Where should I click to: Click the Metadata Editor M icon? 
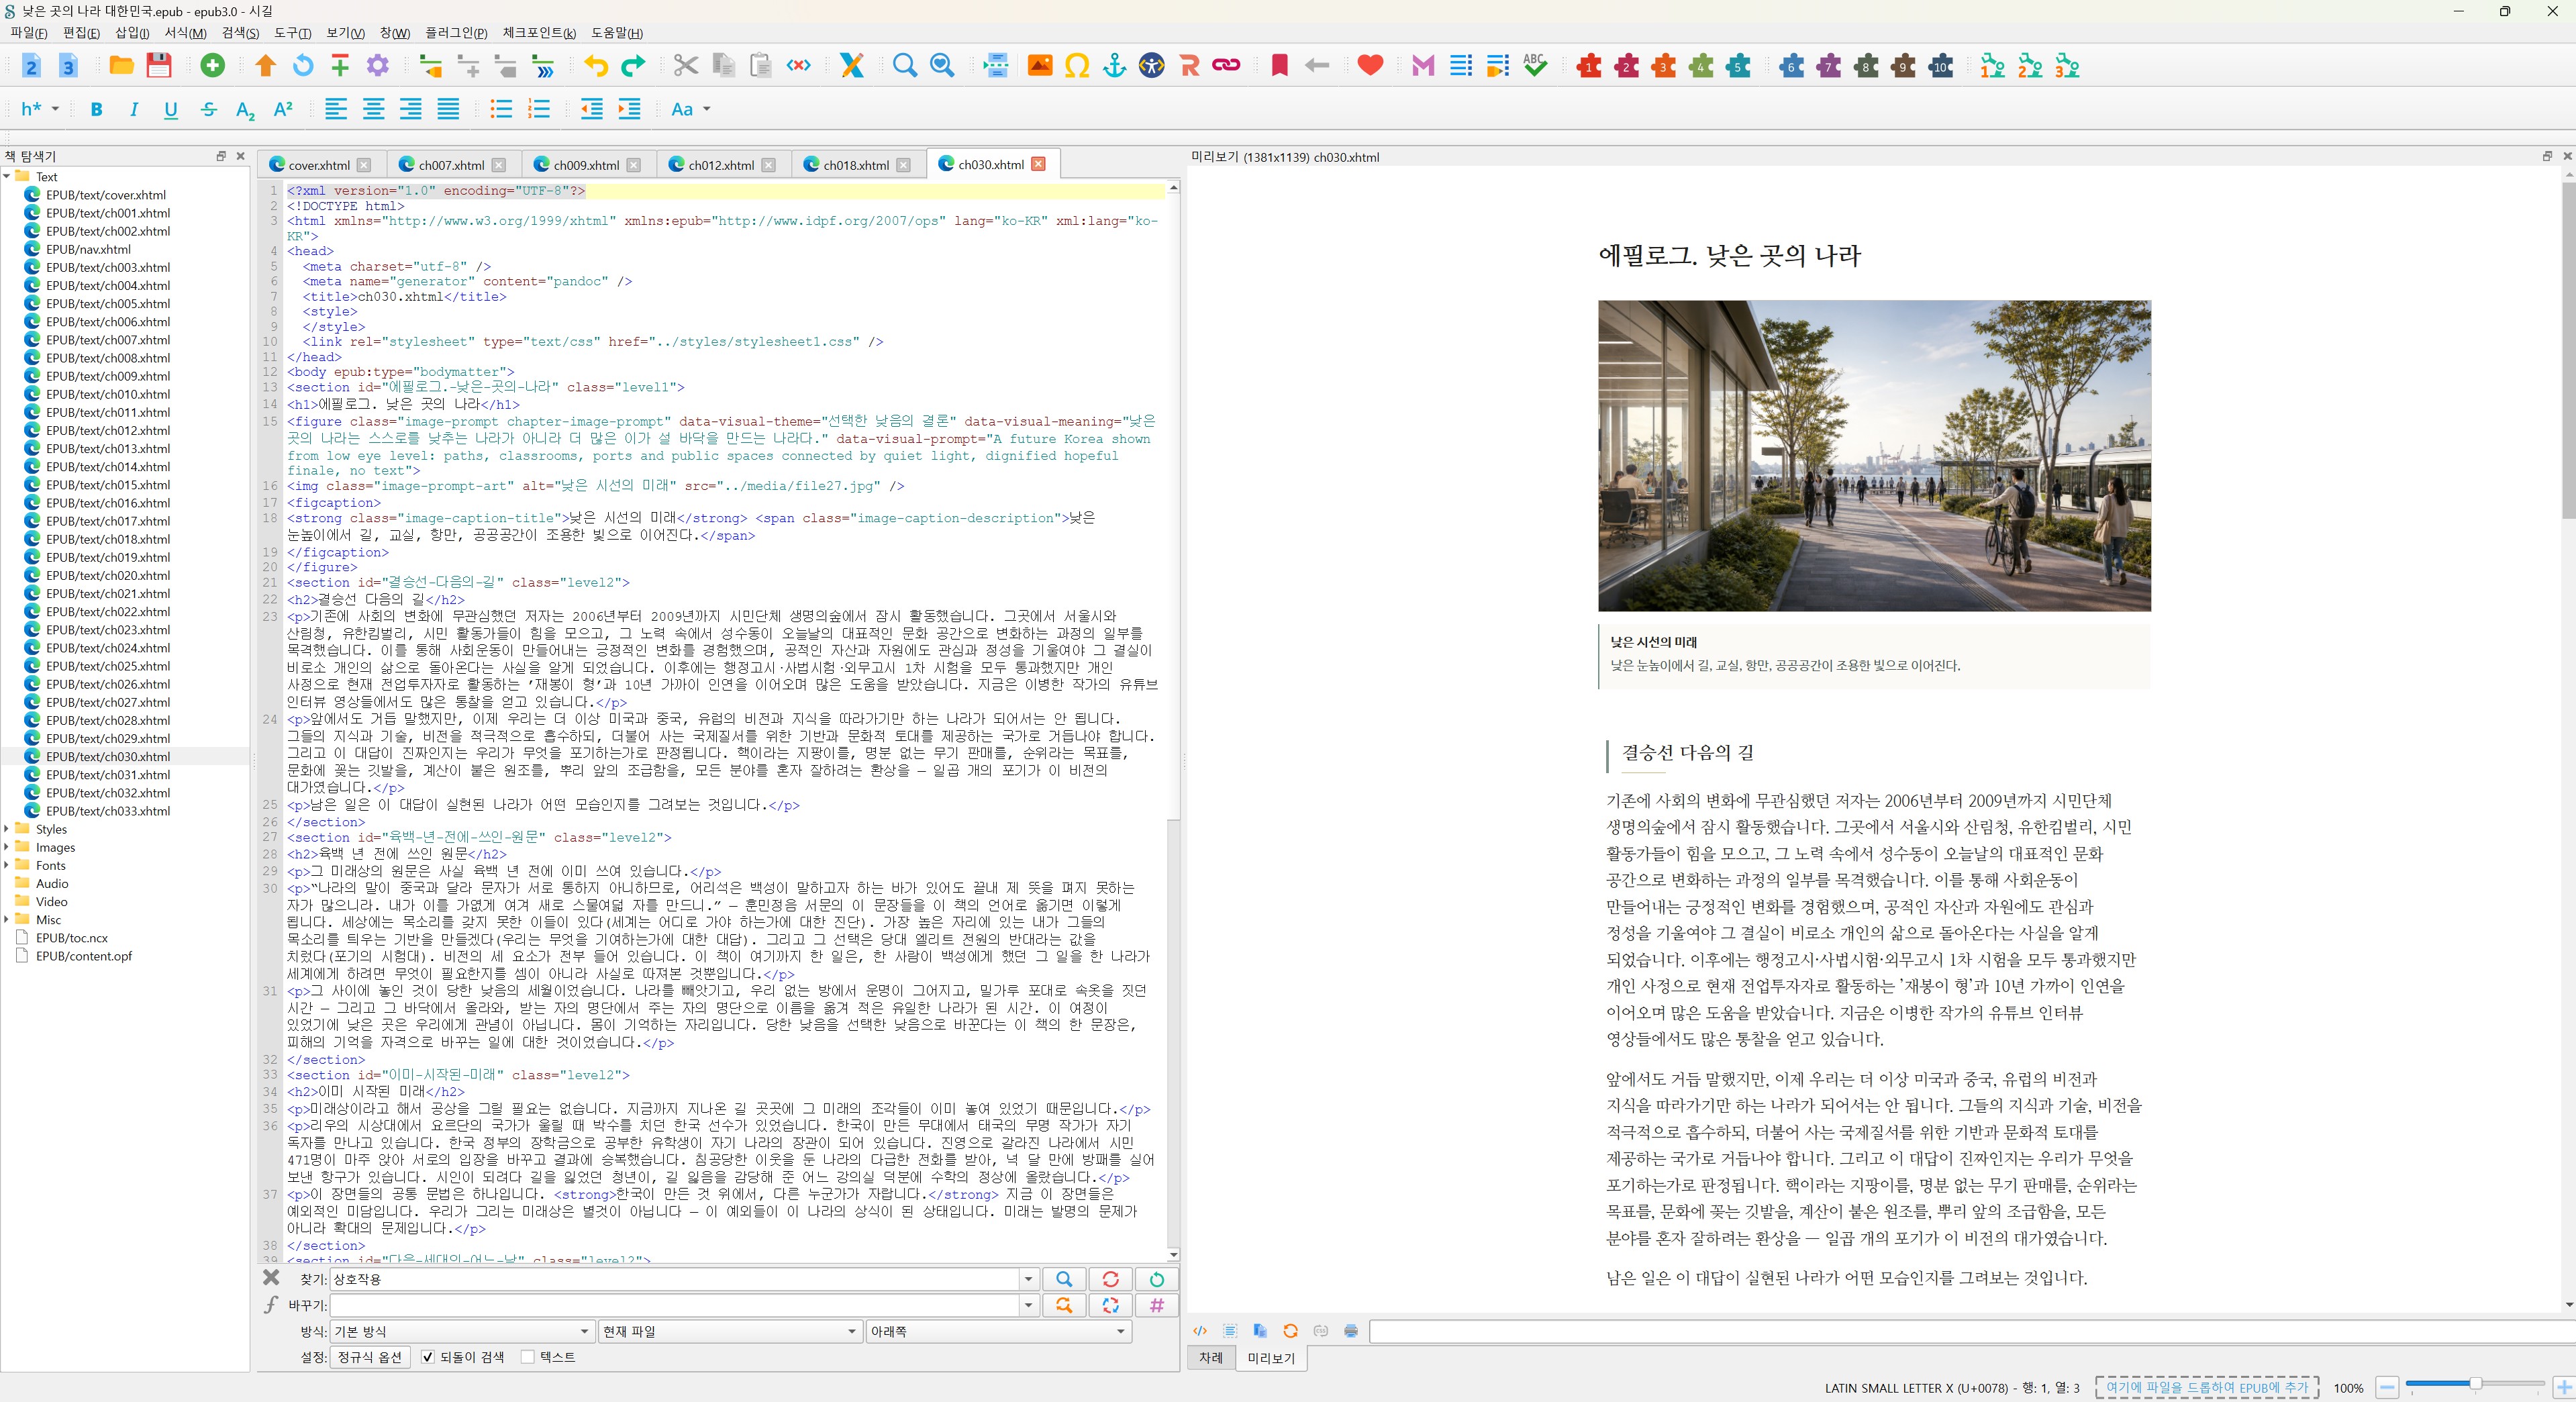point(1423,66)
